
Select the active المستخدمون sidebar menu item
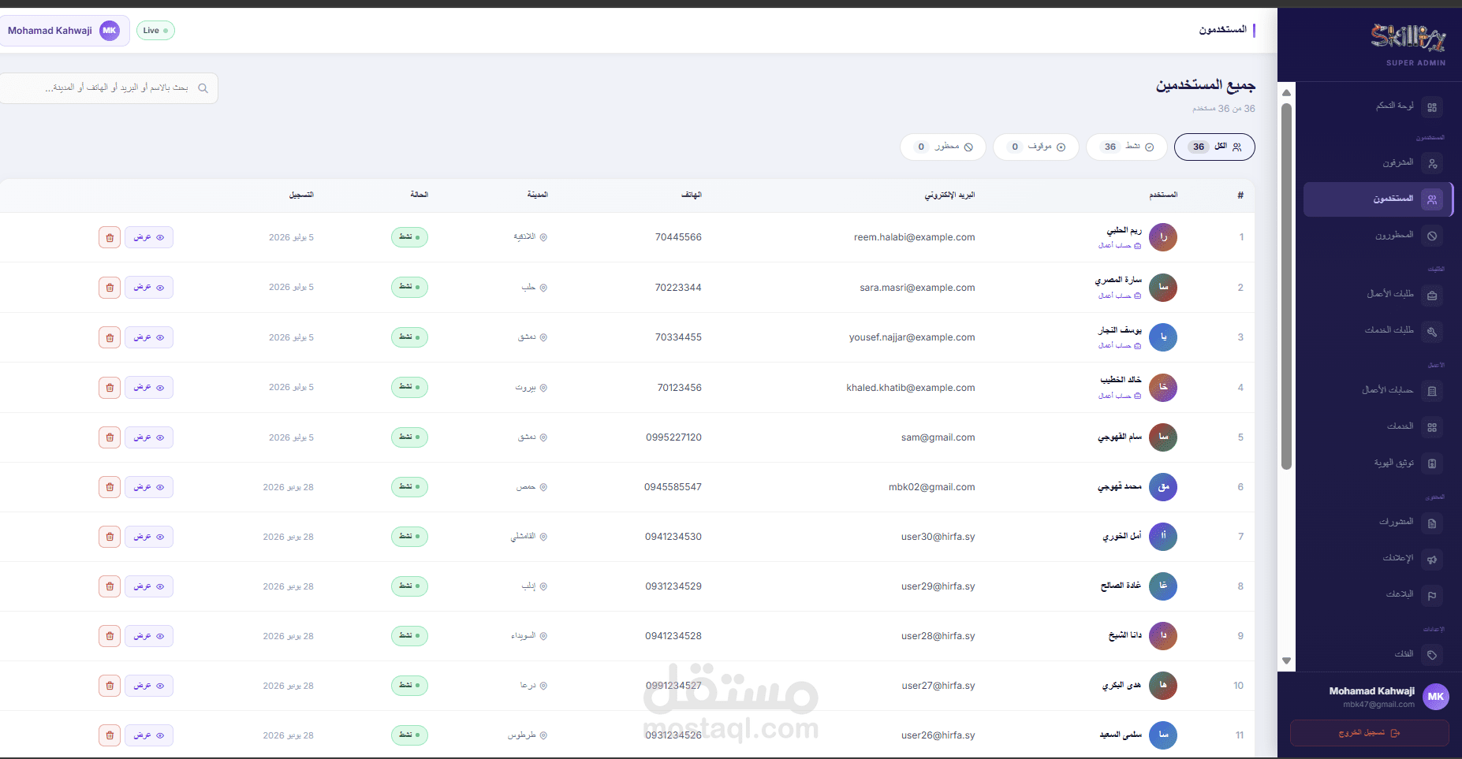click(1378, 199)
